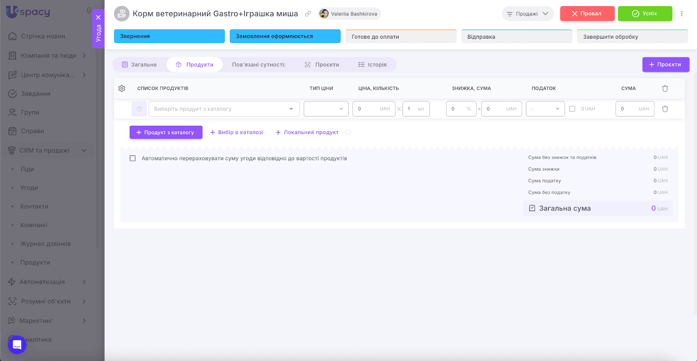
Task: Expand the price type dropdown
Action: 326,109
